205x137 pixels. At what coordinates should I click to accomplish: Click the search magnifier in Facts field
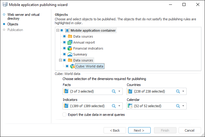(114, 91)
